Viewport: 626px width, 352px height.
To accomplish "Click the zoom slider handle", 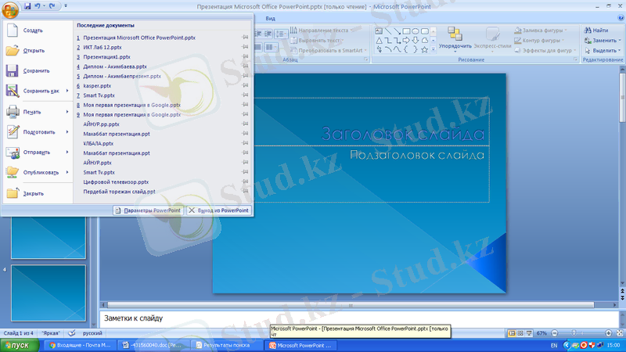I will pyautogui.click(x=574, y=333).
